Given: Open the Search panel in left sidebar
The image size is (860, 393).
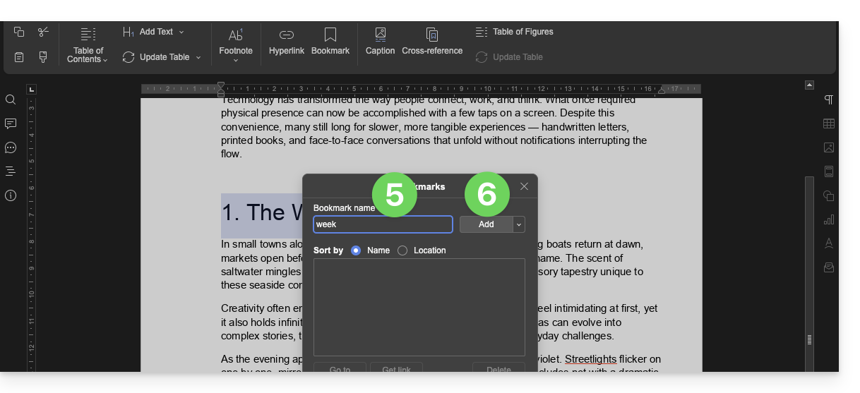Looking at the screenshot, I should coord(11,100).
